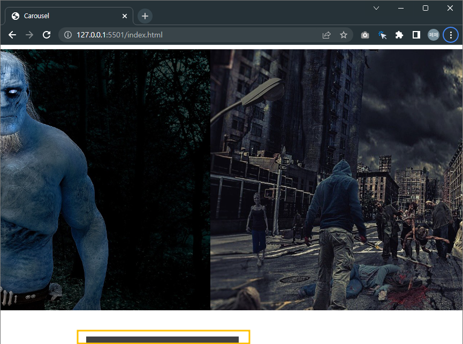Open the Chrome profile avatar
This screenshot has height=344, width=463.
click(434, 35)
